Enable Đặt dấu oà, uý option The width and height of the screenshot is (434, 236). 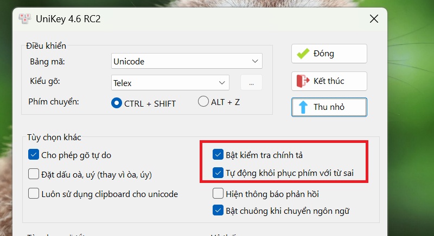pyautogui.click(x=34, y=174)
